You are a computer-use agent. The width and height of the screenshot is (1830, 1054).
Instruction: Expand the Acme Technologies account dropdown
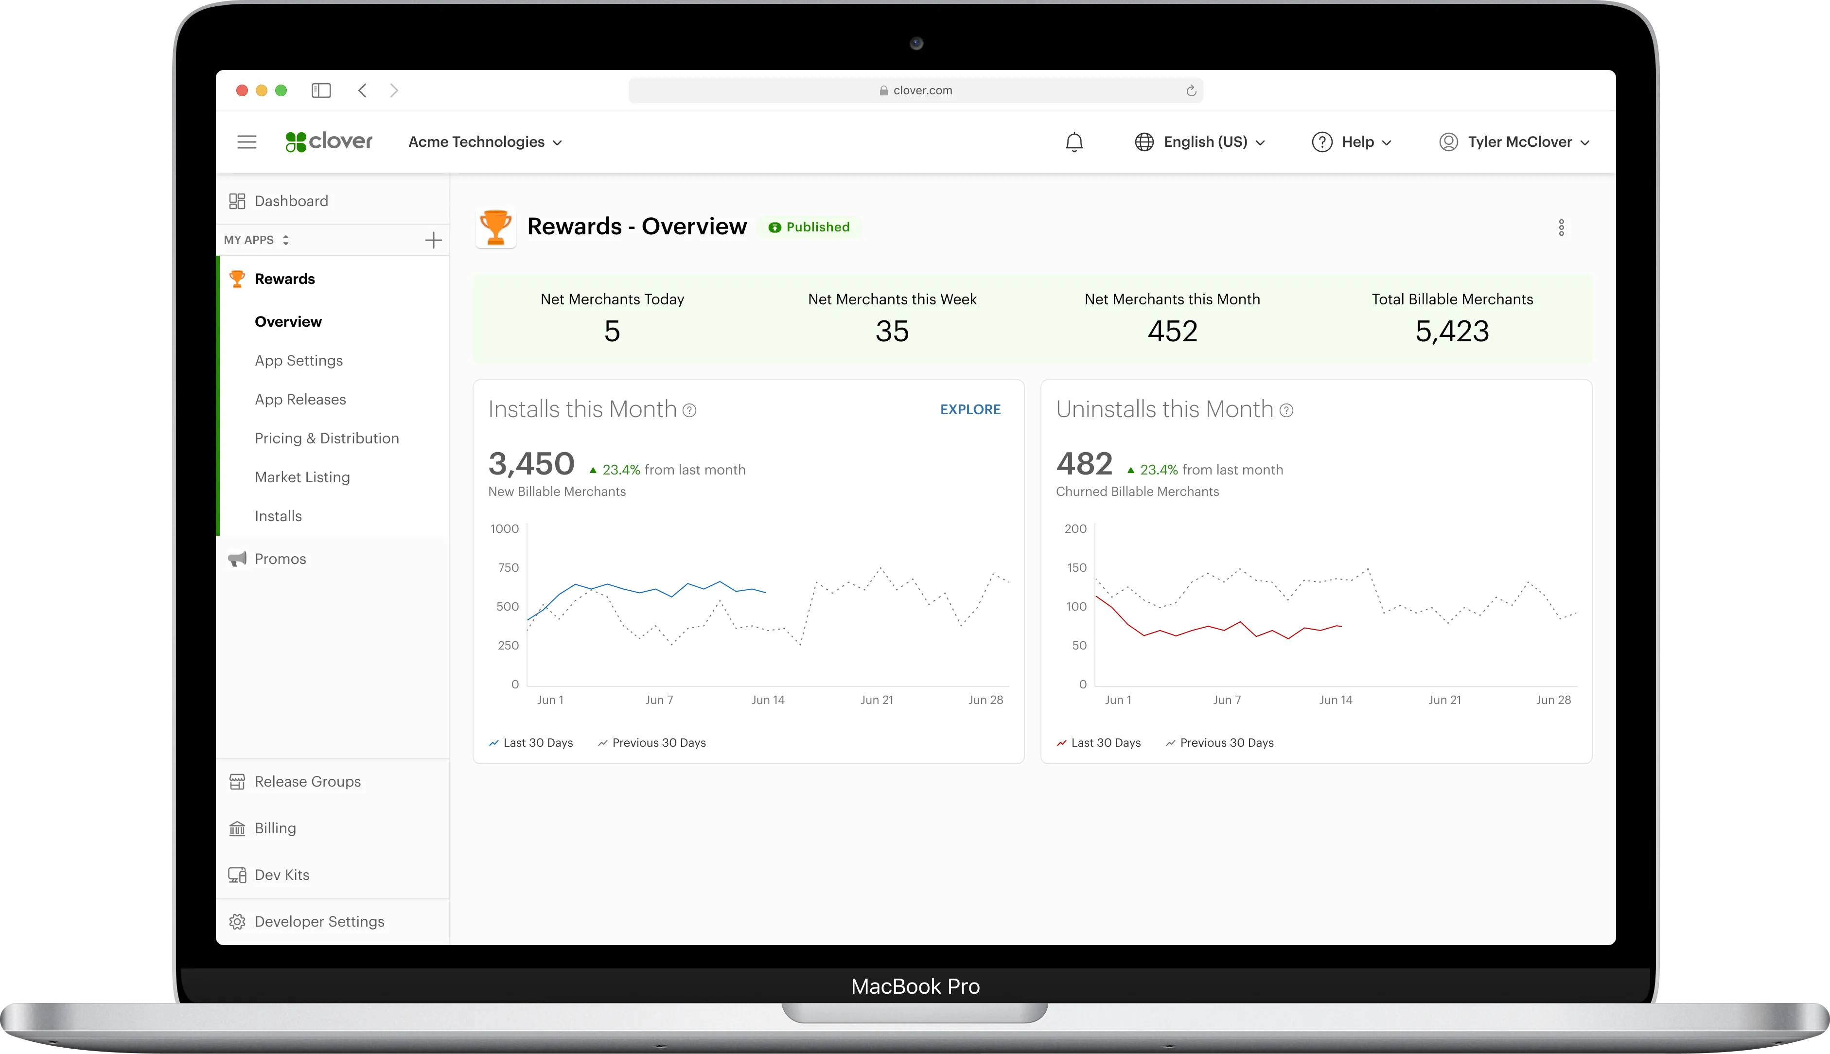click(485, 142)
